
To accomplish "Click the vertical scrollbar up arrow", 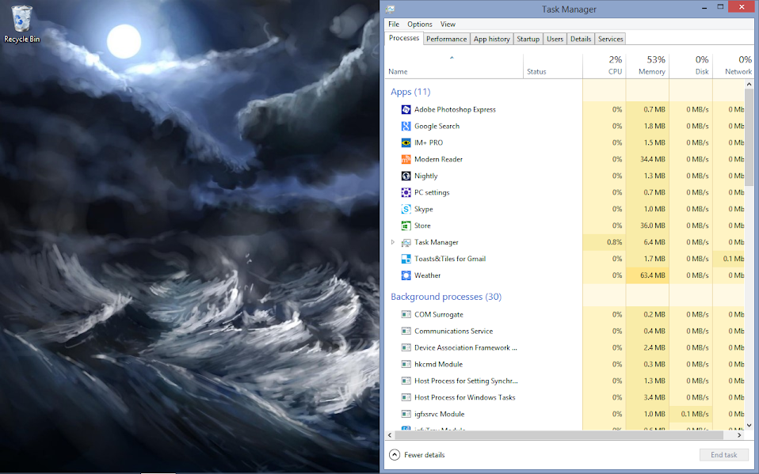I will [749, 84].
